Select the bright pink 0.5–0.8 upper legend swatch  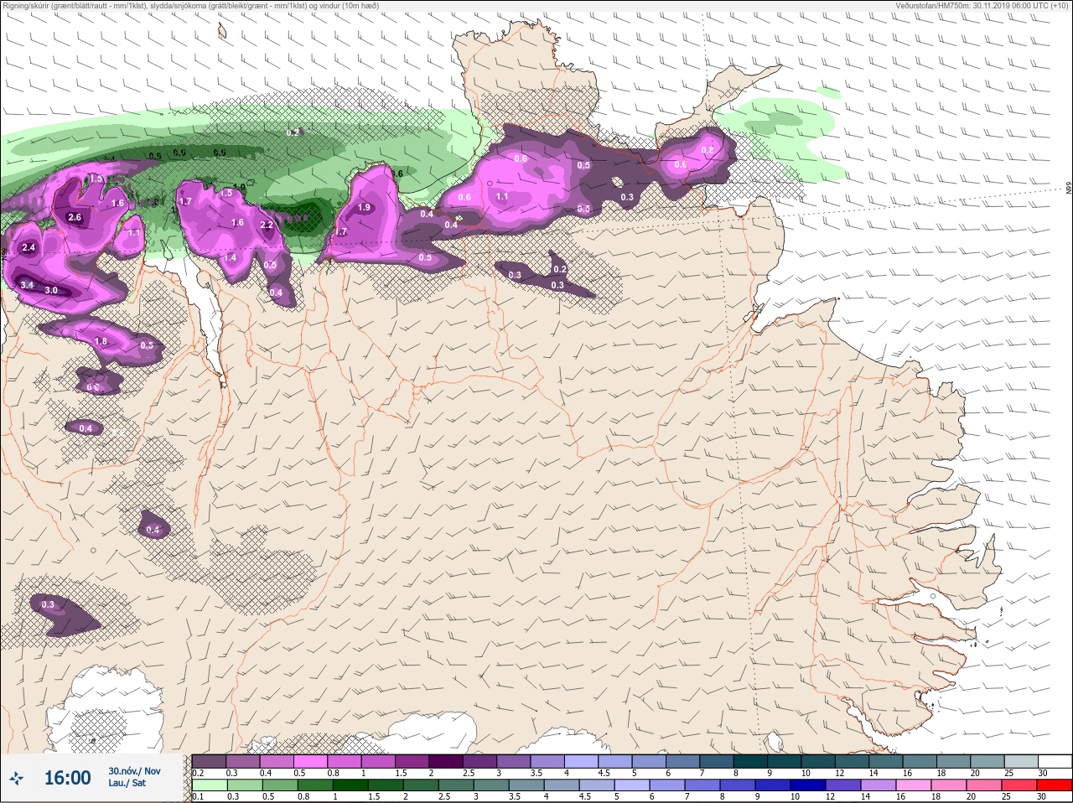pos(310,761)
